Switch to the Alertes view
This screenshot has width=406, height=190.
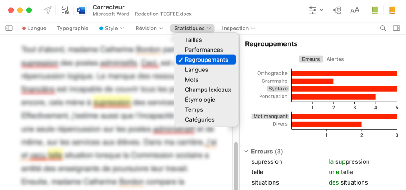click(335, 59)
